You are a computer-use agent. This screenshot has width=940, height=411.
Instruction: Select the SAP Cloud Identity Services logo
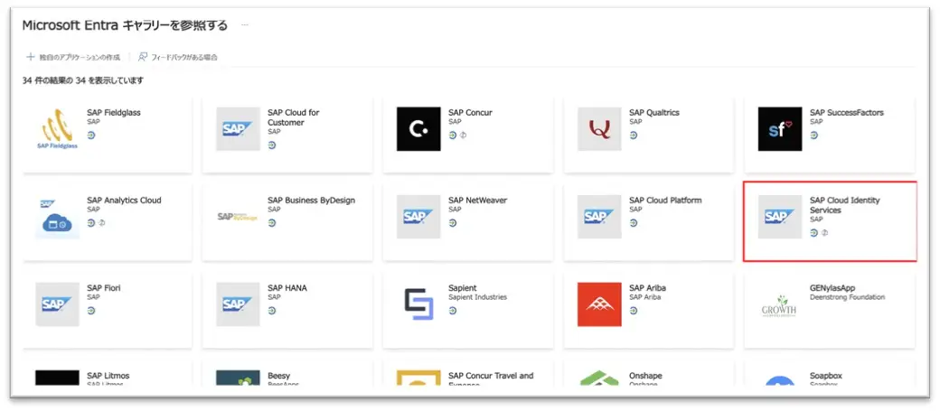[x=780, y=217]
